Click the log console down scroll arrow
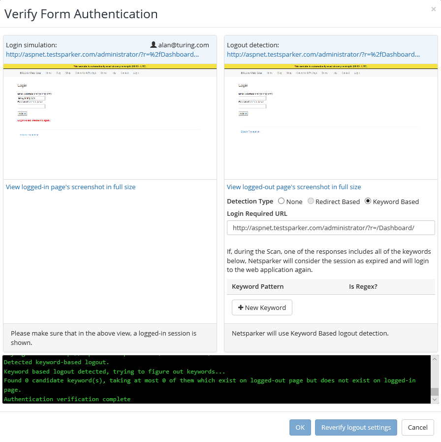The height and width of the screenshot is (442, 441). (x=435, y=400)
